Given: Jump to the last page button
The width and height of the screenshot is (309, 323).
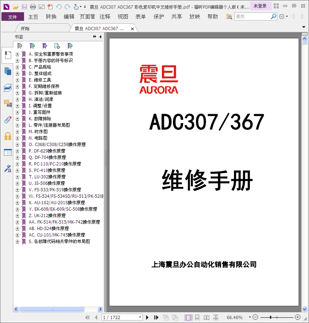Looking at the screenshot, I should 156,318.
